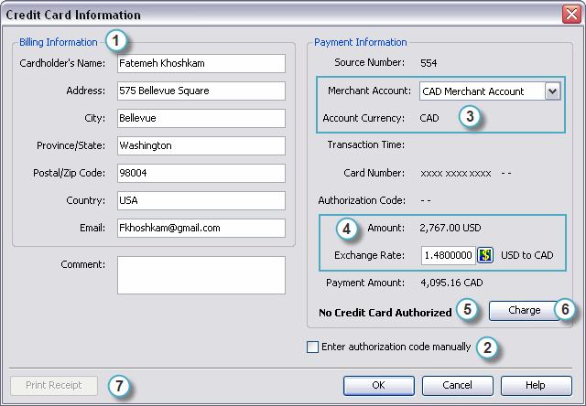Viewport: 586px width, 406px height.
Task: Click the Cardholder's Name field
Action: pyautogui.click(x=201, y=63)
